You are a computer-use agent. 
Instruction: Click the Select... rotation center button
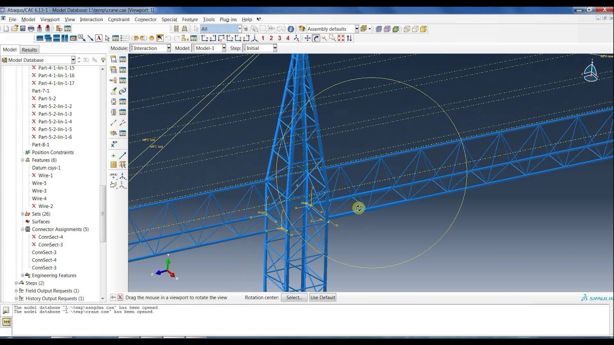click(x=294, y=298)
